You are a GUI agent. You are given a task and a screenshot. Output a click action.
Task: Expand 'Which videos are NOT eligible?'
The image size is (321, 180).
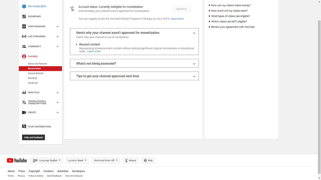click(228, 21)
